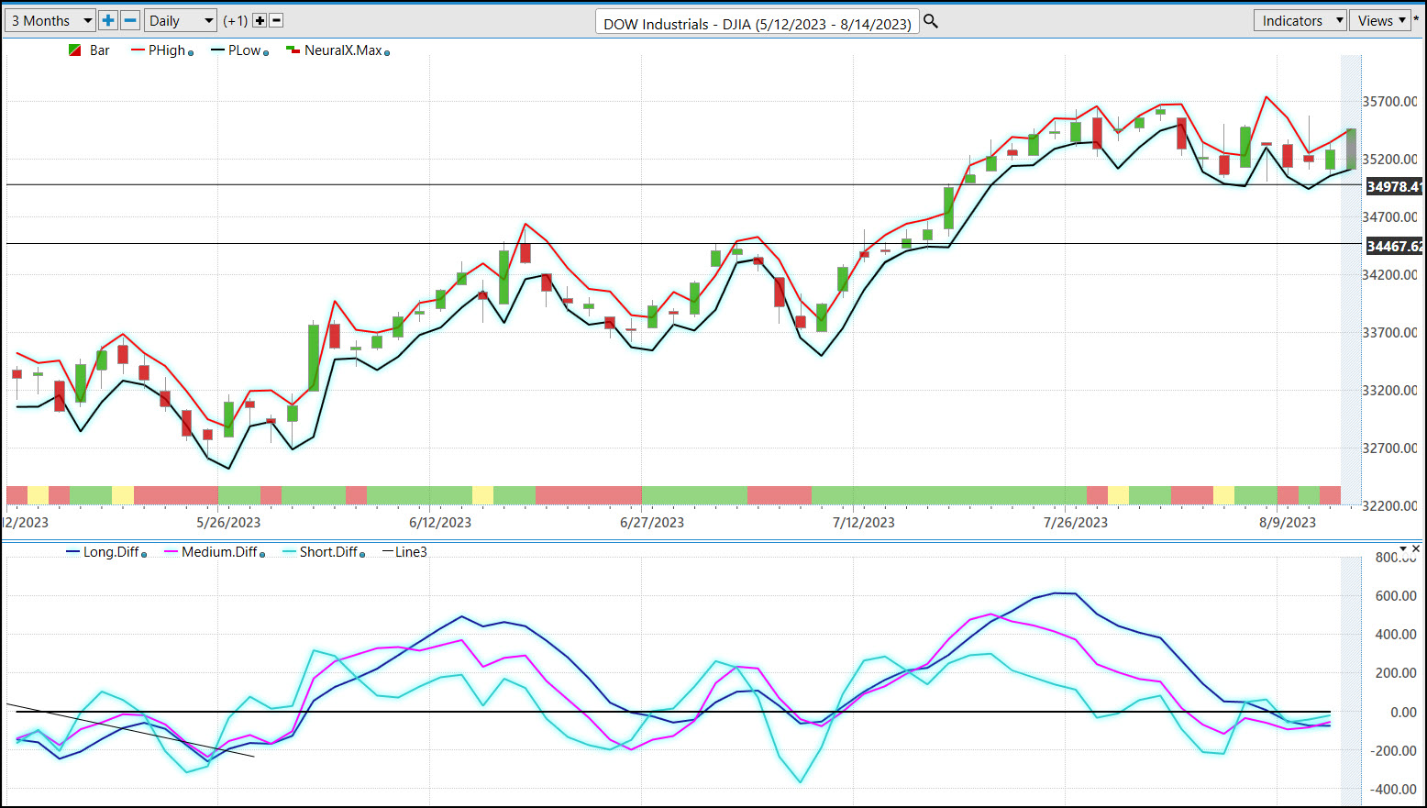1427x808 pixels.
Task: Select the NeuralX.Max legend label
Action: (343, 50)
